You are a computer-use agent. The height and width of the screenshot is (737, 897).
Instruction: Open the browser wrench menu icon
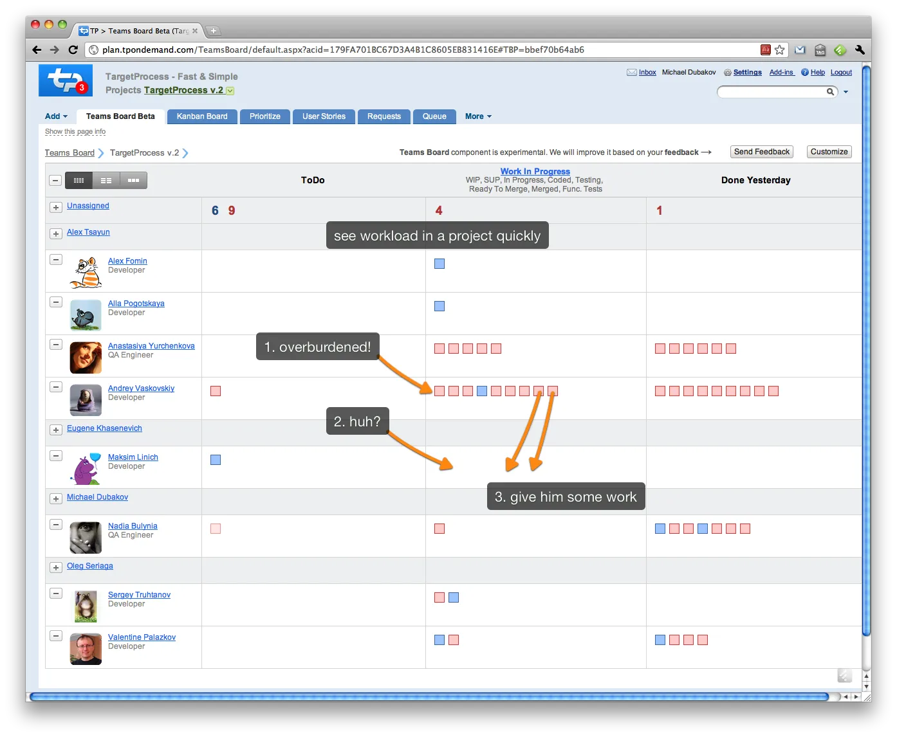(x=860, y=50)
